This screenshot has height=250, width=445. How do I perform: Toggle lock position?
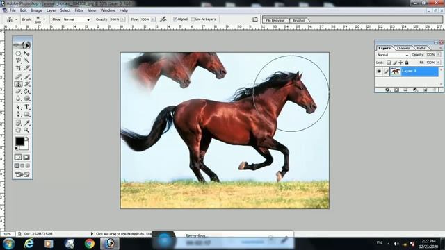[400, 62]
